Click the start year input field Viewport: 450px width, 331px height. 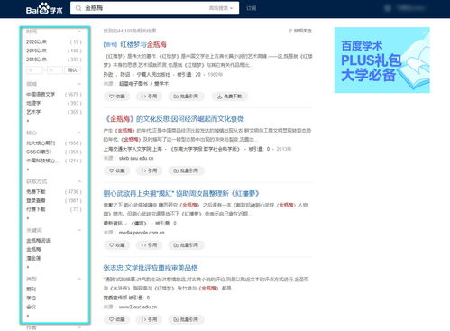[x=34, y=70]
